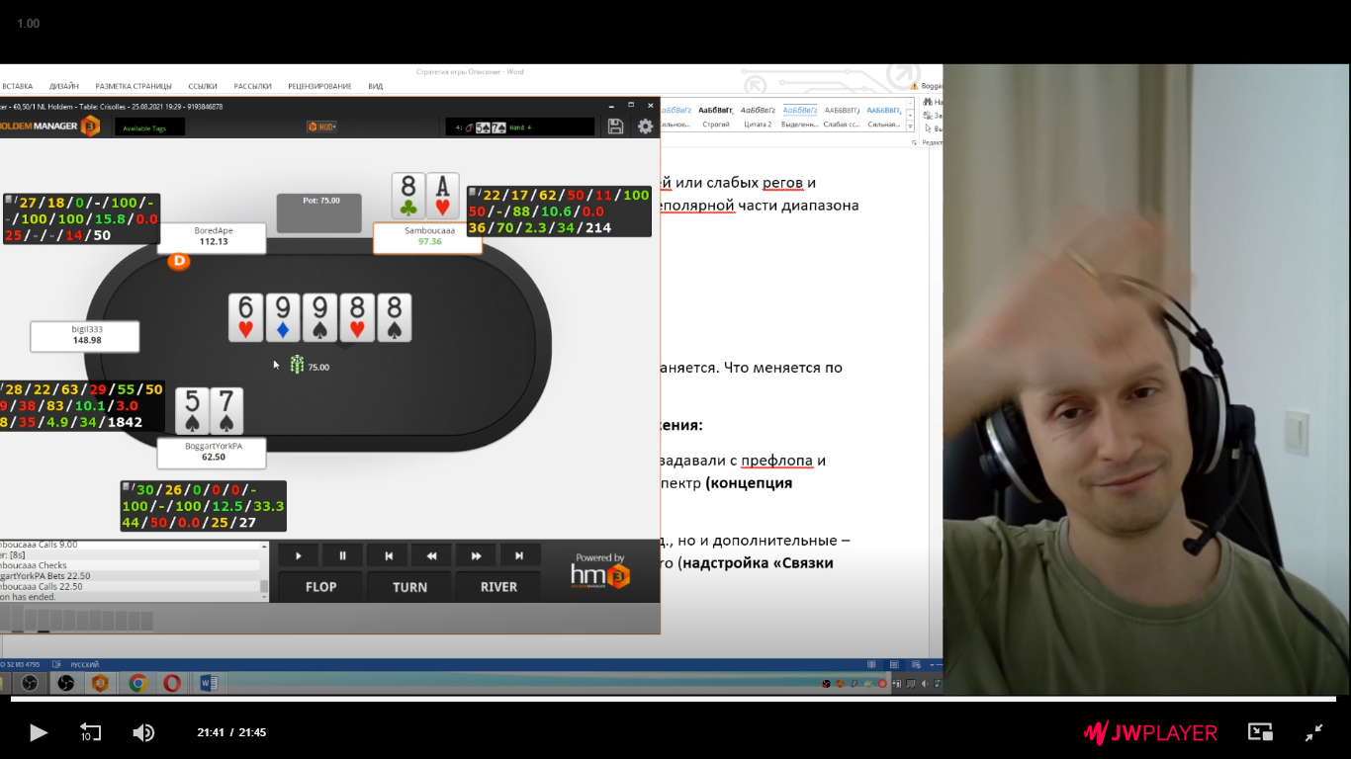Viewport: 1351px width, 759px height.
Task: Open Word from the taskbar
Action: (x=208, y=683)
